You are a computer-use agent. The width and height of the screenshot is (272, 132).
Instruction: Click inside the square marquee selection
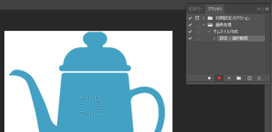point(90,106)
